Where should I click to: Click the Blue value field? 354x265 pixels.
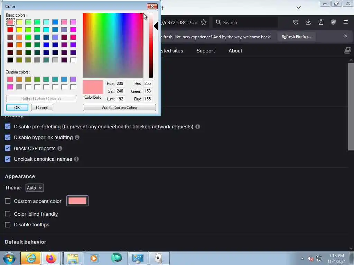click(x=148, y=99)
